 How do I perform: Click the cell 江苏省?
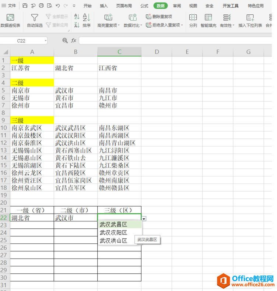click(x=32, y=68)
